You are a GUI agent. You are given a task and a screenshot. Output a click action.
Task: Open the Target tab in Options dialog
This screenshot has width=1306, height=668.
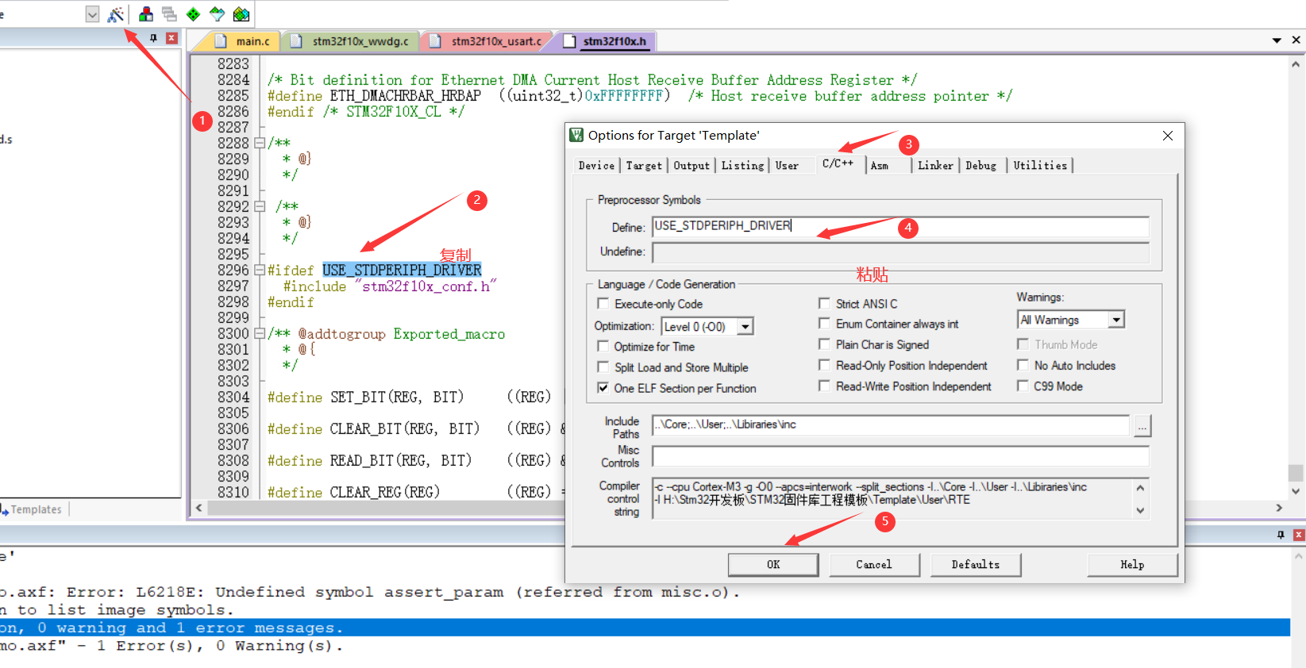pyautogui.click(x=643, y=165)
